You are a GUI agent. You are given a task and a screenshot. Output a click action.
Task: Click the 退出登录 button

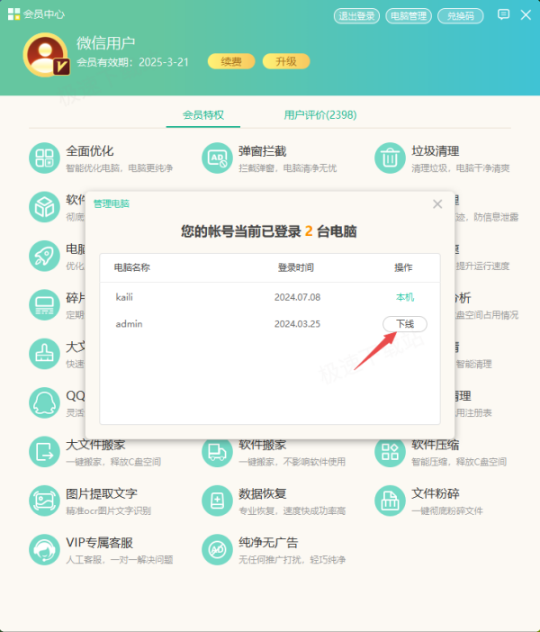tap(356, 16)
